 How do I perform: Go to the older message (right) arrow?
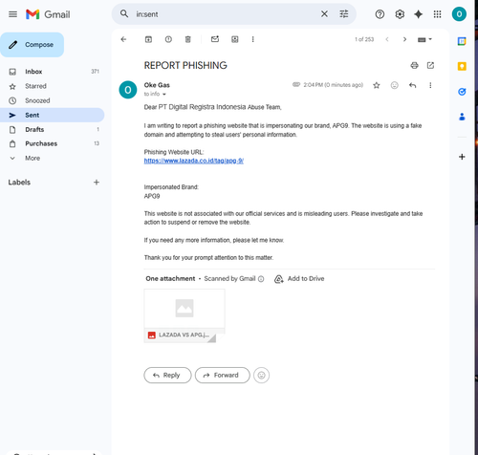404,39
